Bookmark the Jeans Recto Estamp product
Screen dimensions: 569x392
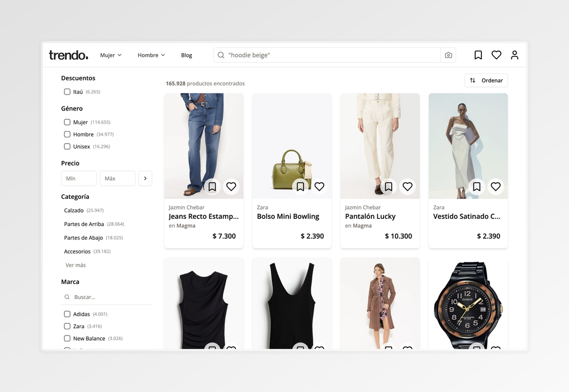[x=212, y=186]
